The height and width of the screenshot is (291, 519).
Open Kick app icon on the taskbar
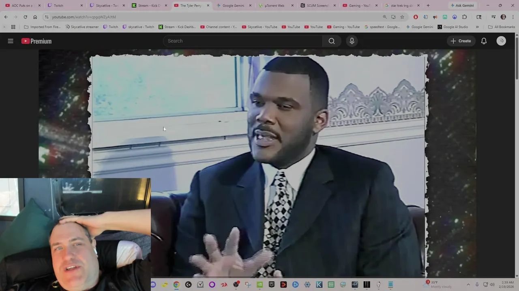(319, 285)
